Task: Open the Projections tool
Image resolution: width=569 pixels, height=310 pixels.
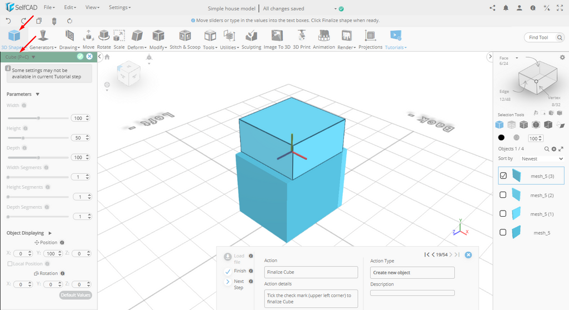Action: click(370, 39)
